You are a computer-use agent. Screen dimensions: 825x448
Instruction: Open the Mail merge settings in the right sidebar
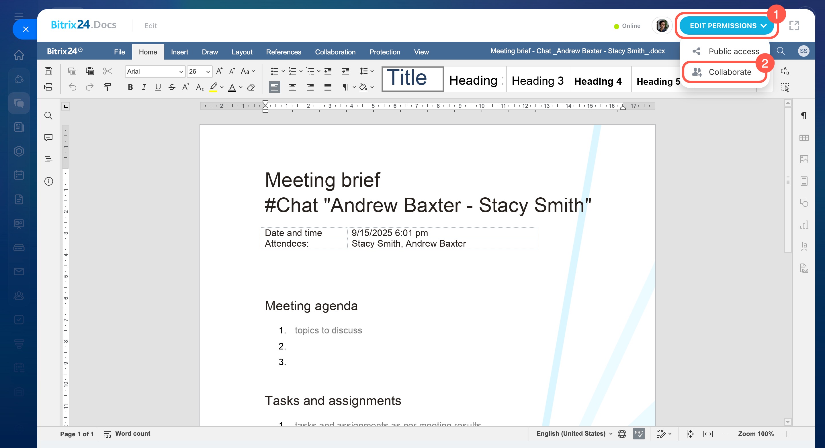(x=804, y=268)
